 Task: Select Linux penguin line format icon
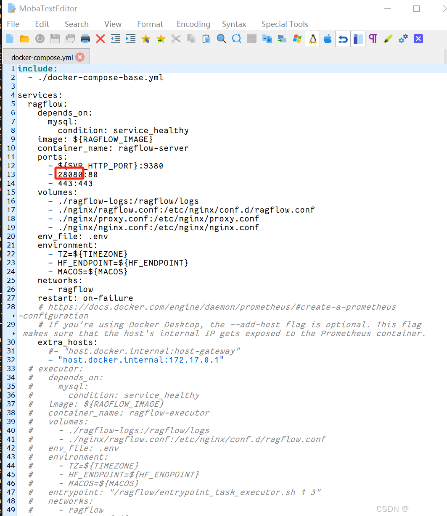point(312,39)
